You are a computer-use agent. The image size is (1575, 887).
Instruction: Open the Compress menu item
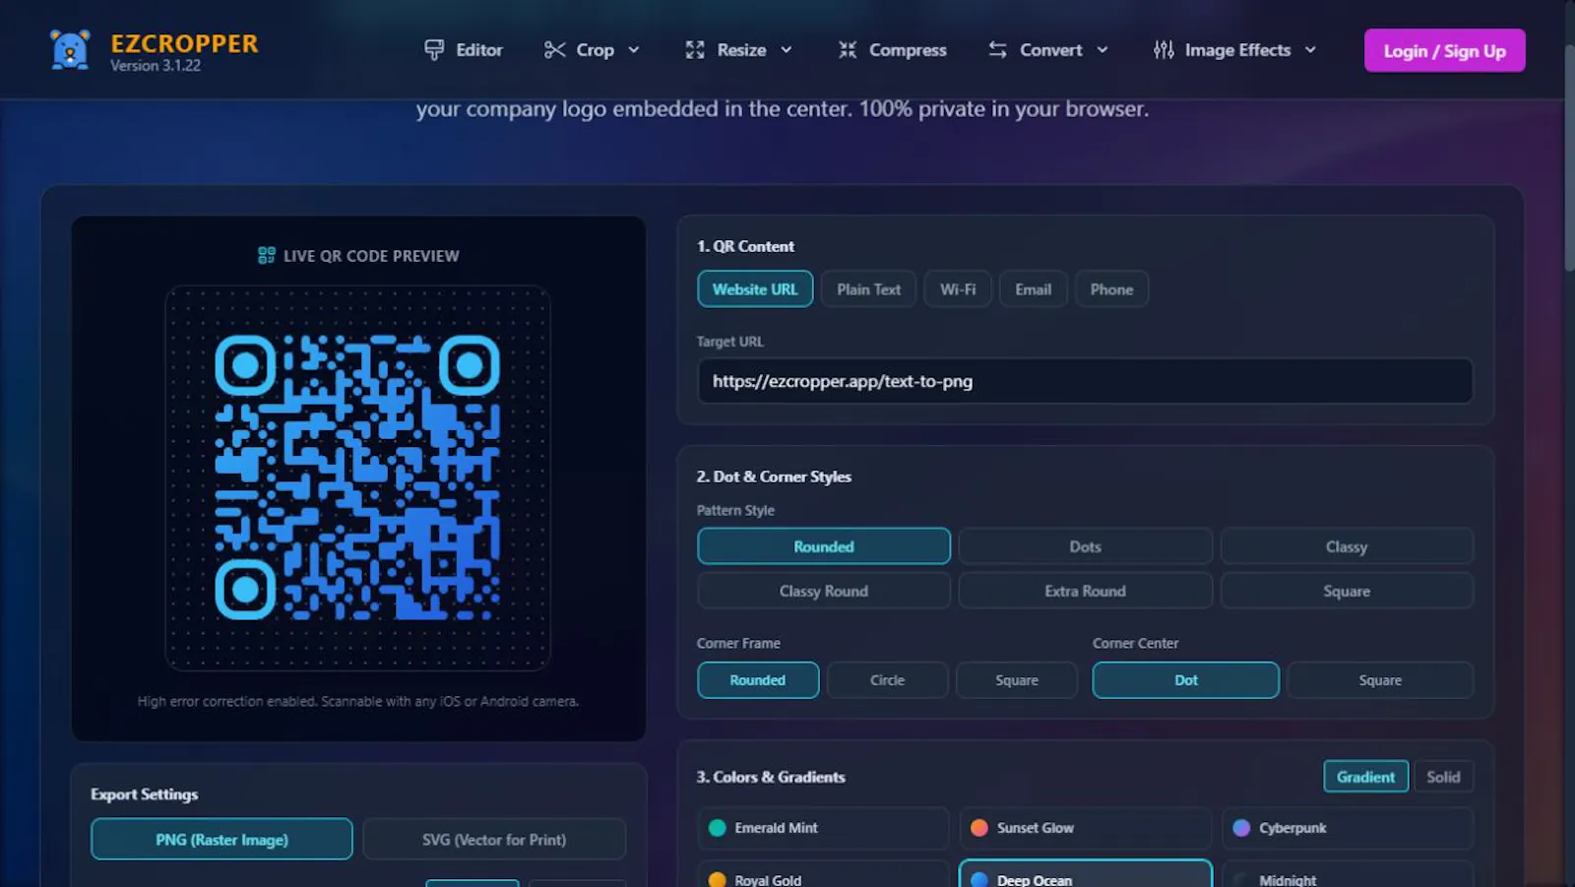click(x=893, y=50)
